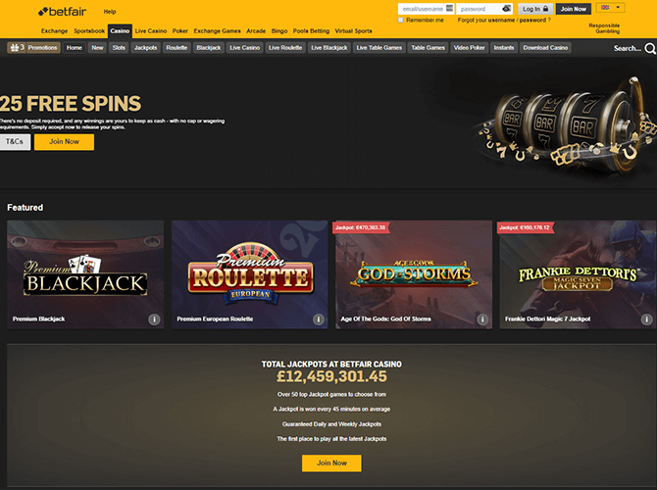Open Promotions with the gift icon
This screenshot has height=490, width=657.
(x=33, y=48)
